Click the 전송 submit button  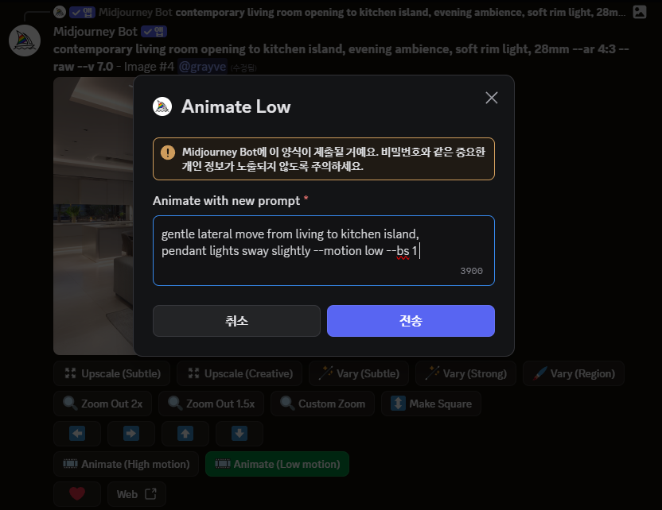[x=411, y=321]
